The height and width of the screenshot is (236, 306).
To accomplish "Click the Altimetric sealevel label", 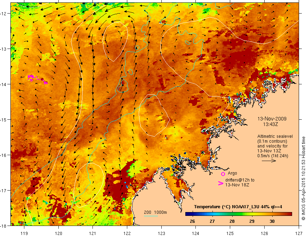I will click(x=275, y=136).
